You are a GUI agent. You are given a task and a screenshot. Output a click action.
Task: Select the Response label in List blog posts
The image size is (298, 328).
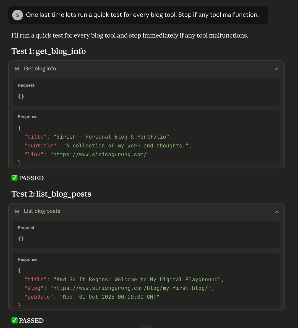pos(28,260)
